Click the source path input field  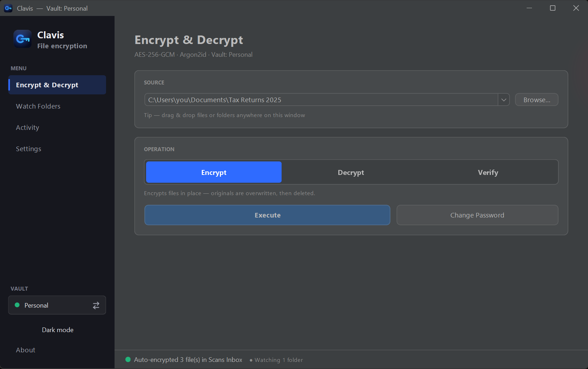[x=321, y=100]
